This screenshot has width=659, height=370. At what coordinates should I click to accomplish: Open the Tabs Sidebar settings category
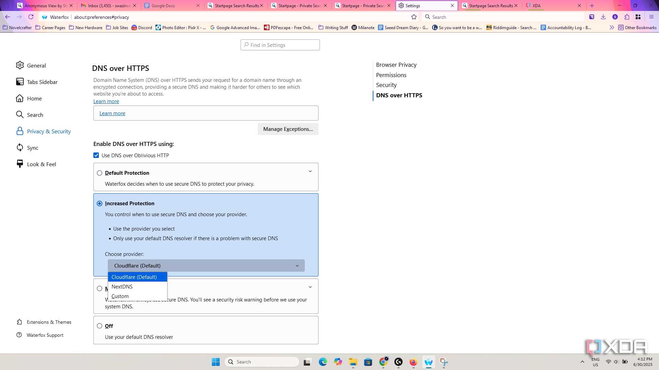(x=37, y=82)
